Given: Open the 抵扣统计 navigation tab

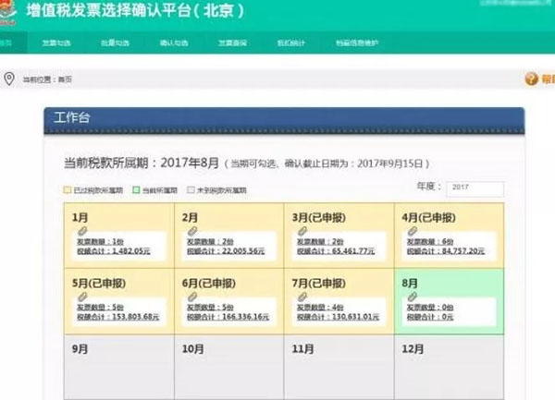Looking at the screenshot, I should click(x=291, y=43).
